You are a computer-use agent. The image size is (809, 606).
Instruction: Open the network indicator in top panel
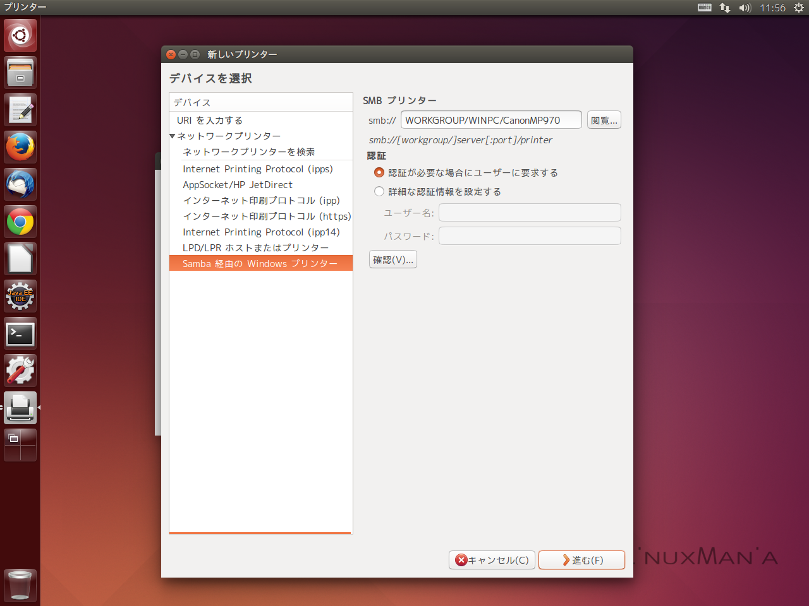coord(725,8)
